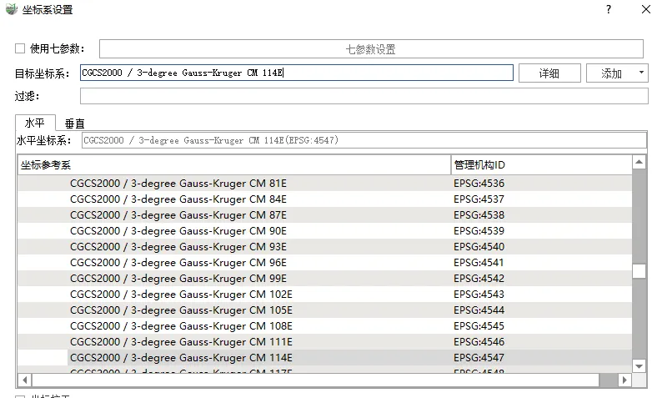
Task: Click the 添加 button
Action: [612, 73]
